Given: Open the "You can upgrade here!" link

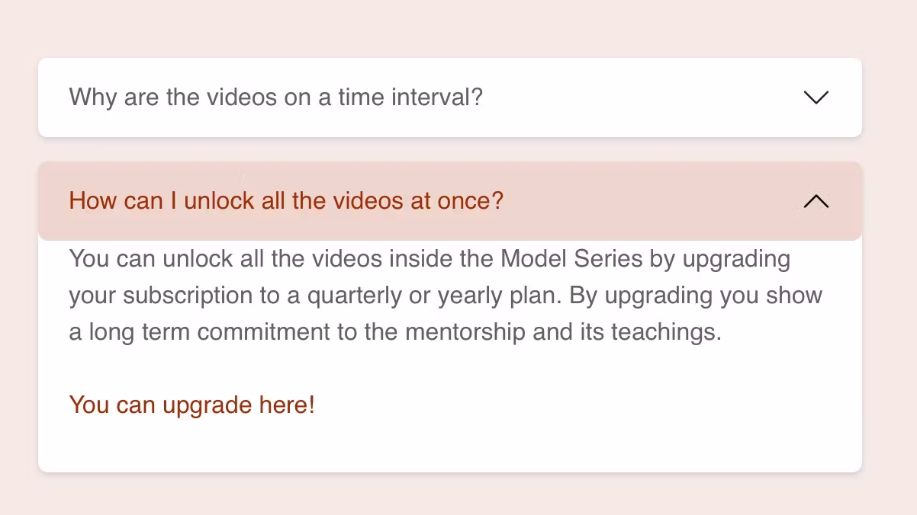Looking at the screenshot, I should 191,405.
